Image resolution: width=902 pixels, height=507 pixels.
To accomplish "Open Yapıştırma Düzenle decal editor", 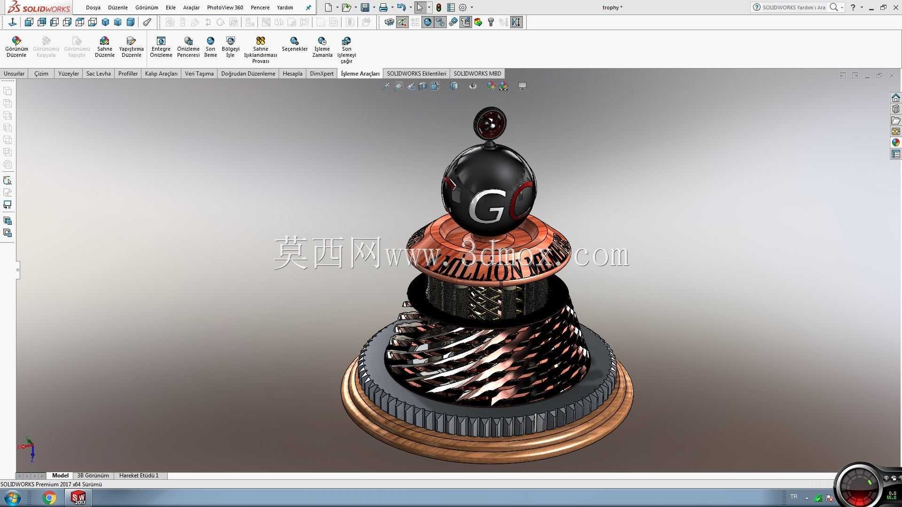I will click(131, 47).
